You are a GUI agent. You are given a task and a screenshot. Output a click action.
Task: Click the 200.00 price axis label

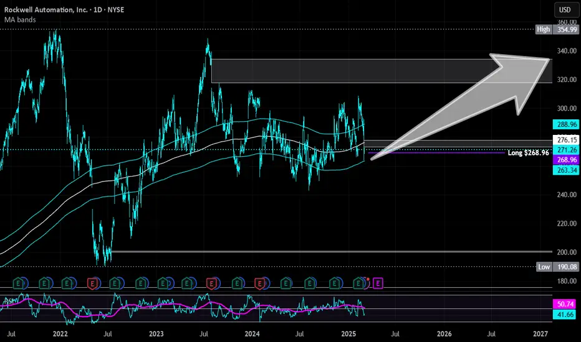point(567,252)
